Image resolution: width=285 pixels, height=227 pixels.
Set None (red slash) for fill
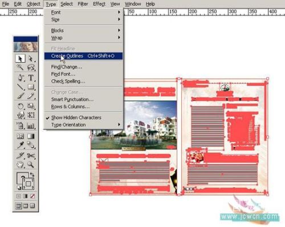pos(32,196)
